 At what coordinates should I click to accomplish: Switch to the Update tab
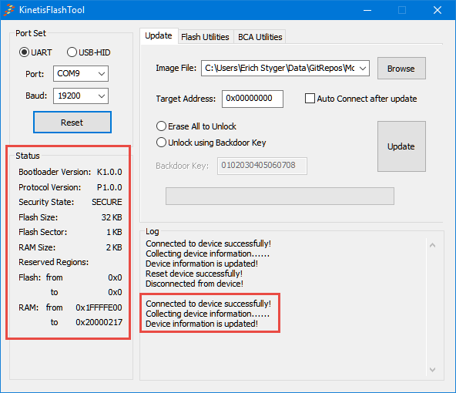[159, 35]
